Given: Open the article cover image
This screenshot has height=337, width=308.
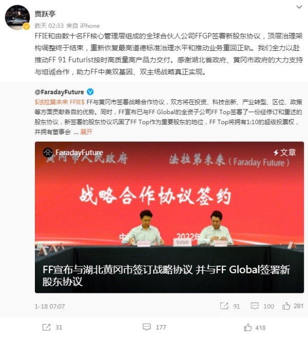Looking at the screenshot, I should click(x=169, y=217).
